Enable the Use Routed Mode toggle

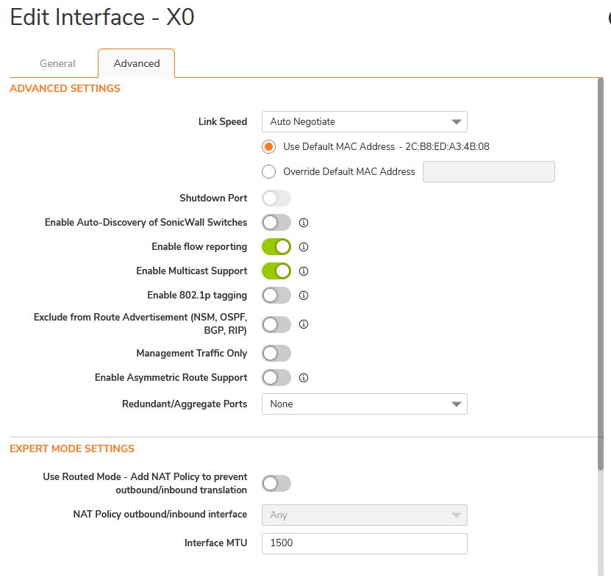coord(276,483)
